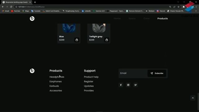Click the Headphones footer link

pos(57,77)
